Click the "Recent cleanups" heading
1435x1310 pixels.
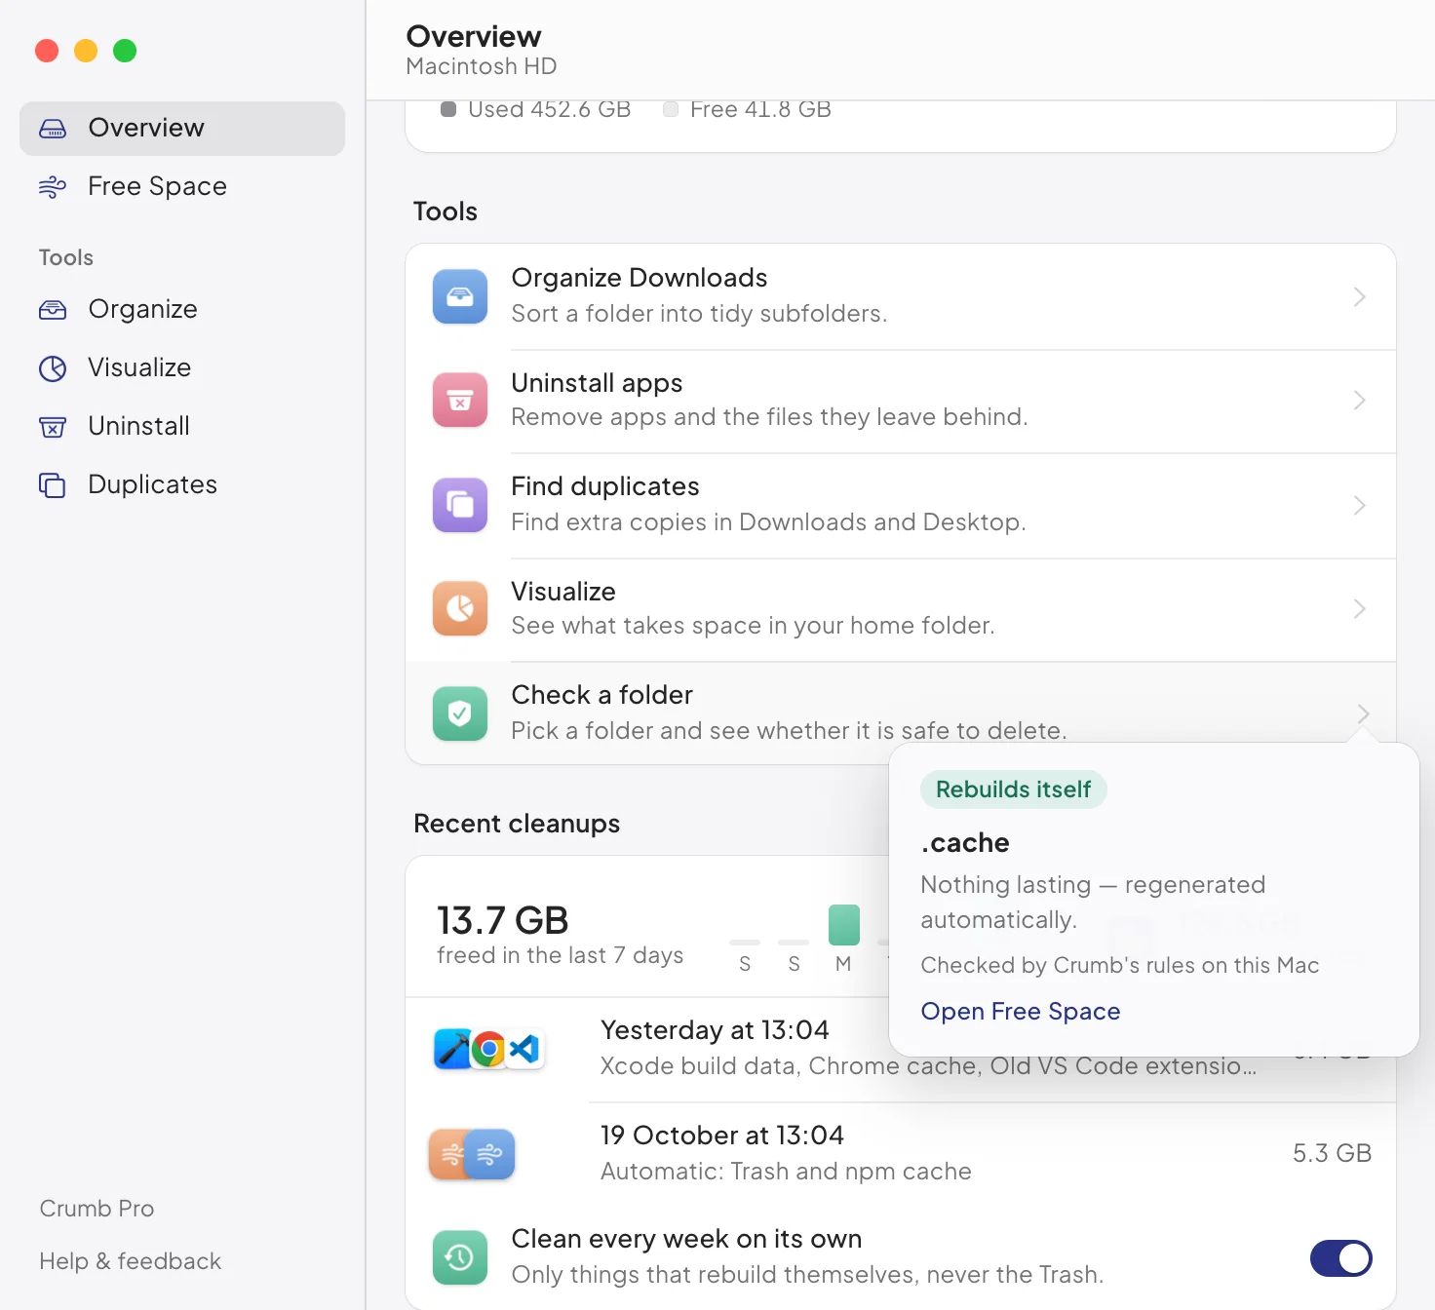(x=517, y=824)
